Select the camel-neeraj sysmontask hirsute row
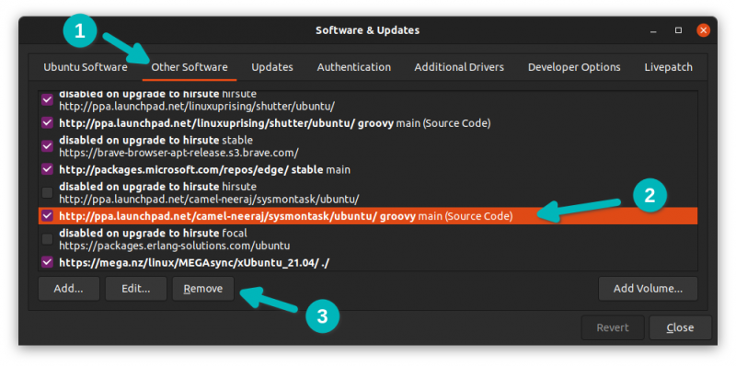This screenshot has width=736, height=366. pyautogui.click(x=367, y=193)
